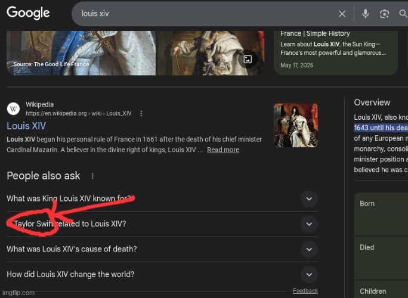Open the Louis XIV Wikipedia result title

(26, 126)
